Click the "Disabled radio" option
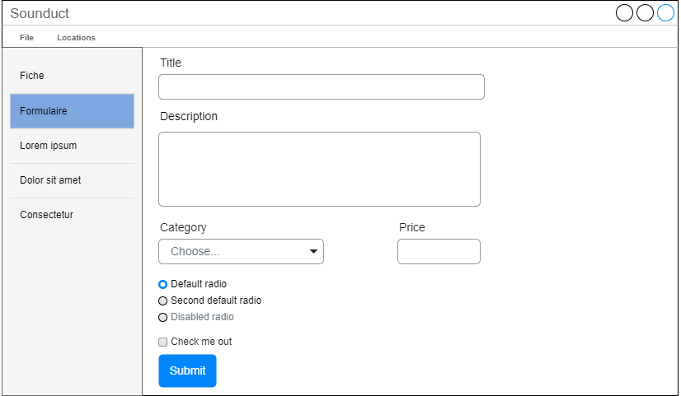681x396 pixels. click(x=163, y=317)
